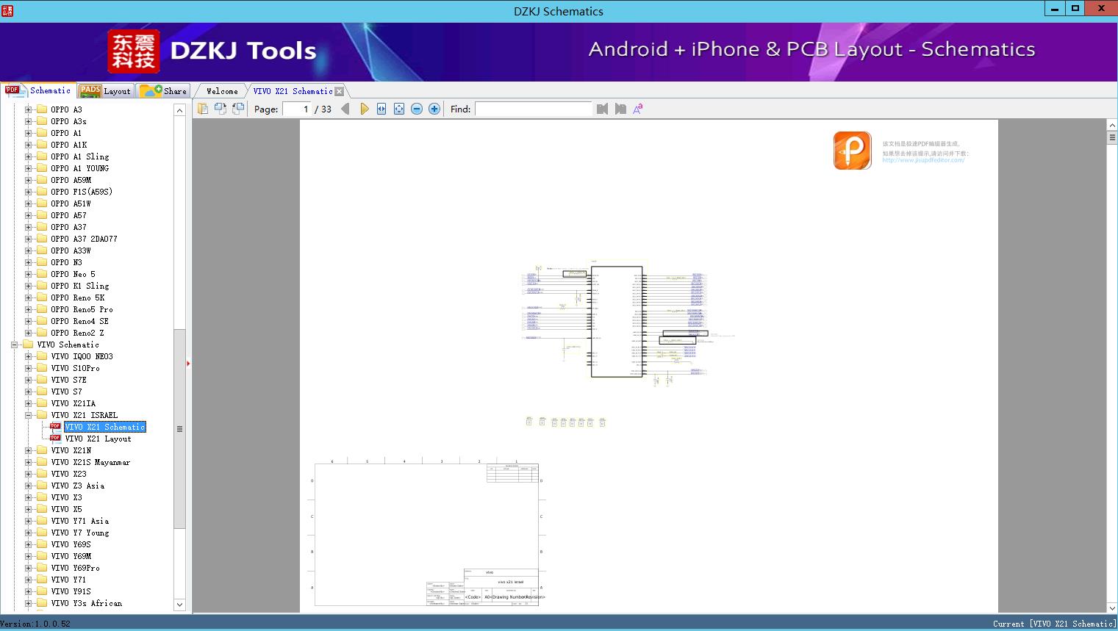Click the copy document icon in PDF toolbar
The image size is (1118, 631).
pyautogui.click(x=203, y=109)
